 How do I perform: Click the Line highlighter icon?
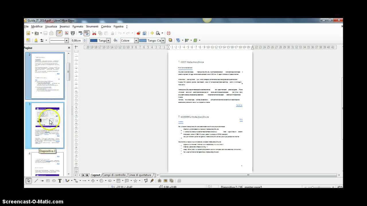pos(36,41)
